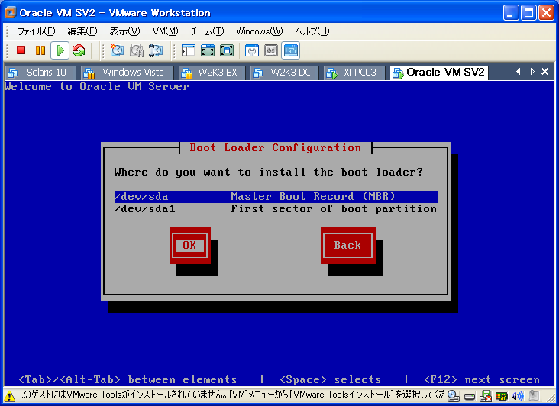
Task: Close the current VM tab with X
Action: 544,72
